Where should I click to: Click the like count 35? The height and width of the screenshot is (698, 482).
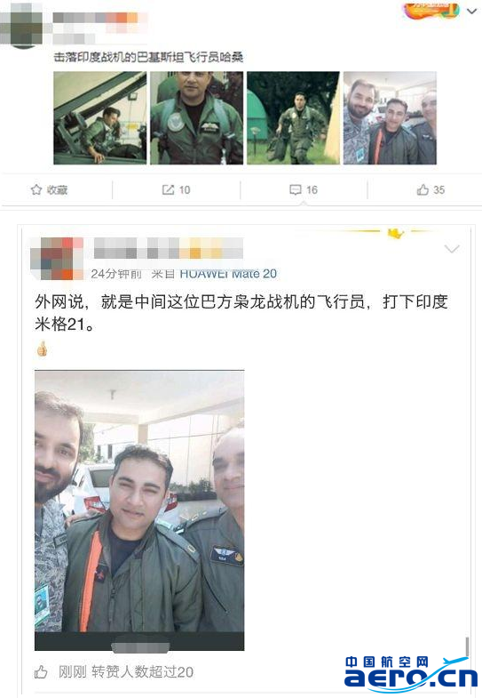(439, 190)
